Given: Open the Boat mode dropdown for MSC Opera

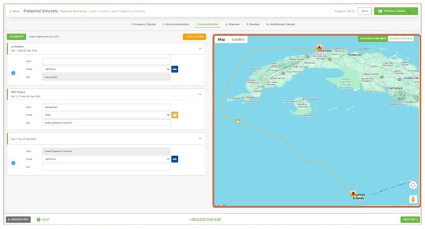Looking at the screenshot, I should tap(107, 115).
